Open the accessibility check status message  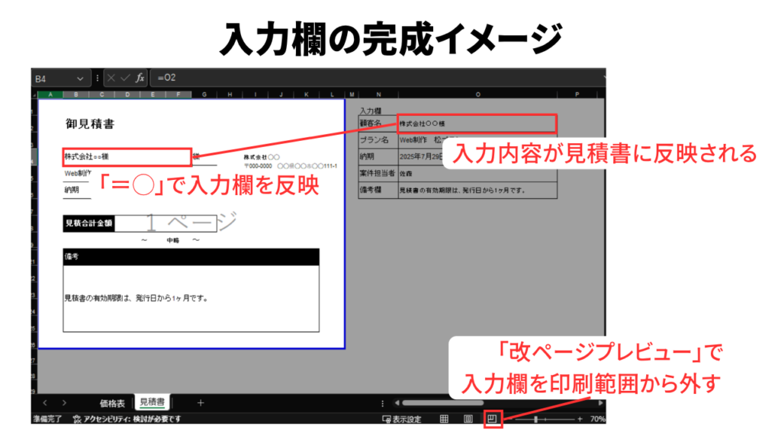(x=127, y=419)
